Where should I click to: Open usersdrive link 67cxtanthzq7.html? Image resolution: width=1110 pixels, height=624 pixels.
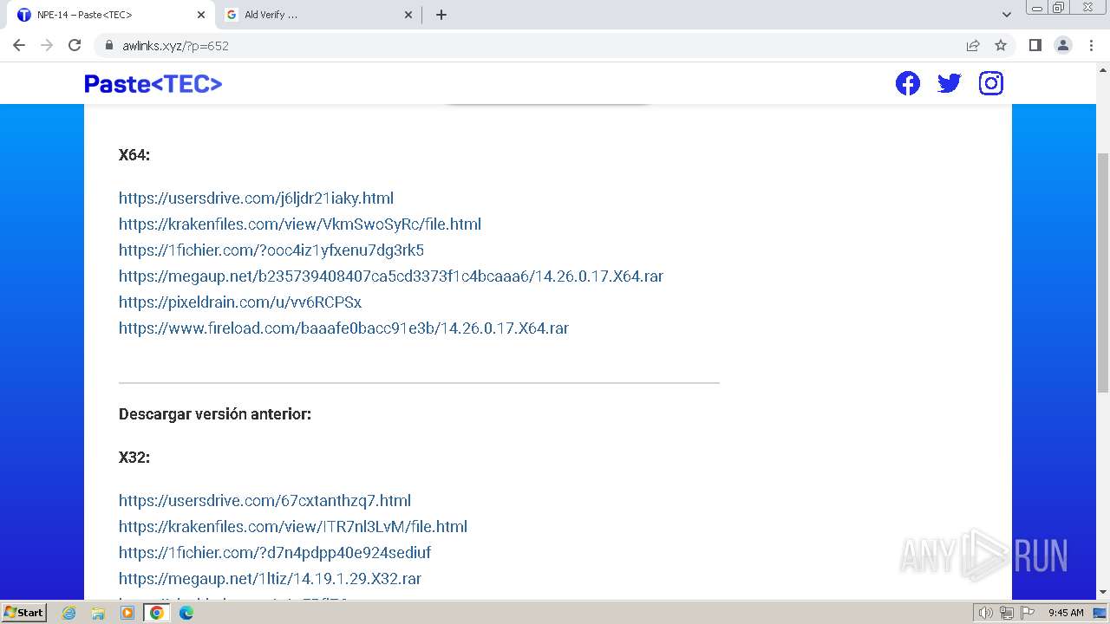click(264, 500)
